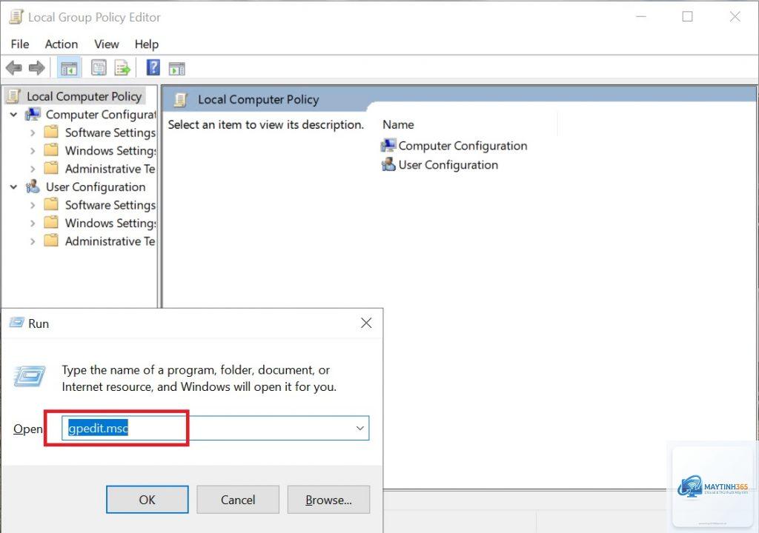Toggle Show/Hide Action Pane toolbar icon
The width and height of the screenshot is (759, 533).
click(x=176, y=69)
